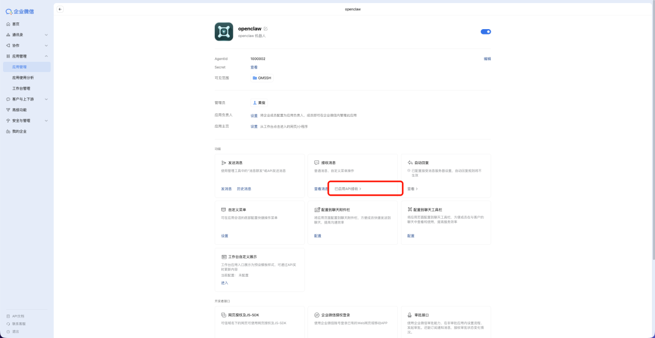Click the AgentId value 1000002

(x=258, y=59)
